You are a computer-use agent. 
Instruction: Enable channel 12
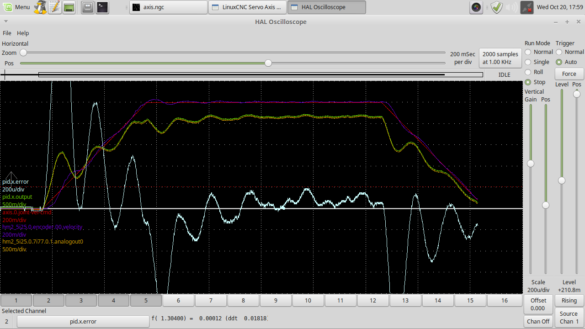(373, 300)
